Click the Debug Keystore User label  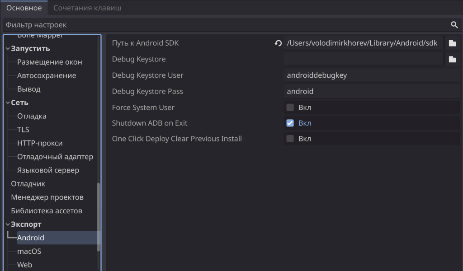pos(148,75)
